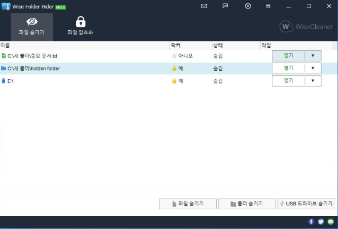
Task: Click yellow lock icon in hidden folder row
Action: 174,68
